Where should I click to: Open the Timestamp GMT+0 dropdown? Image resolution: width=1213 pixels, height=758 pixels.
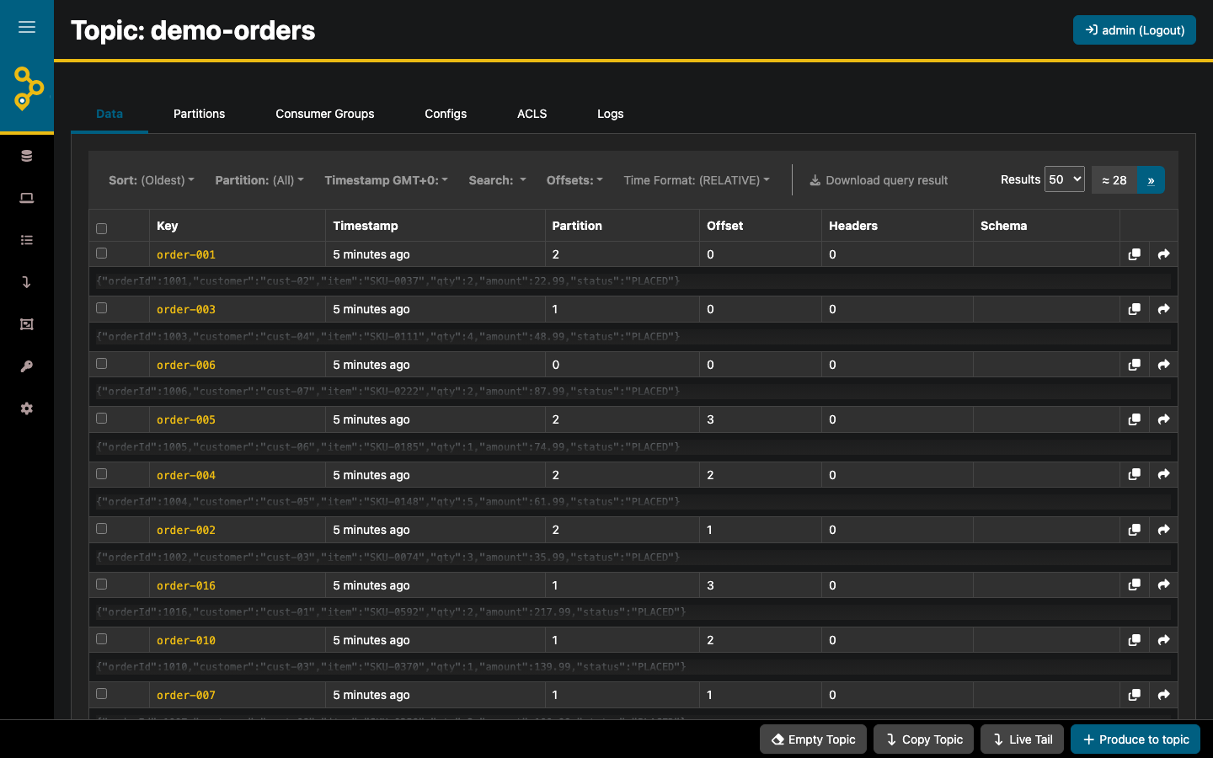tap(387, 180)
